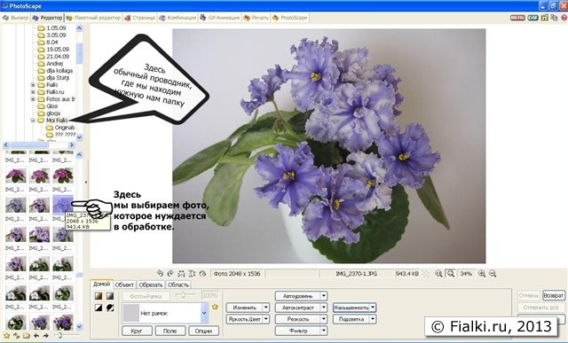Rotate the photo clockwise with the right rotate icon
Viewport: 568px width, 343px height.
[170, 274]
